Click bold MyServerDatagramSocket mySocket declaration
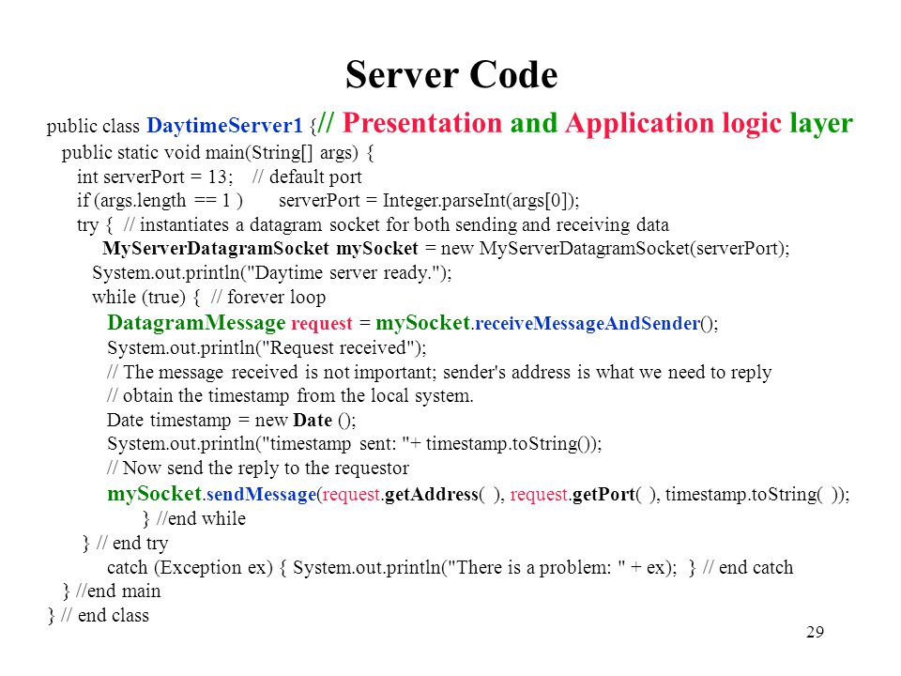 [260, 248]
